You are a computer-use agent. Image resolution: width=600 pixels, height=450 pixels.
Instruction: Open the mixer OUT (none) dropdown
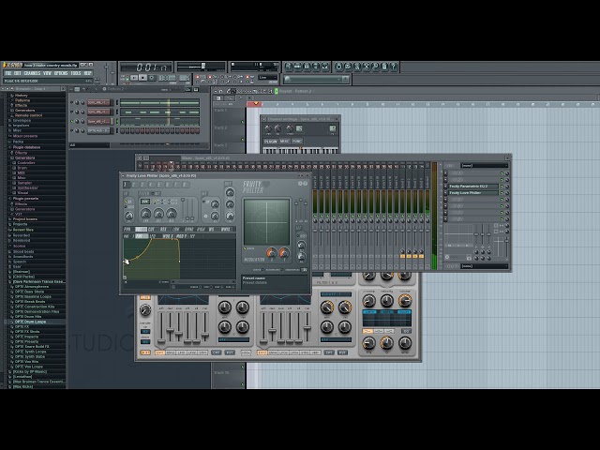coord(485,266)
